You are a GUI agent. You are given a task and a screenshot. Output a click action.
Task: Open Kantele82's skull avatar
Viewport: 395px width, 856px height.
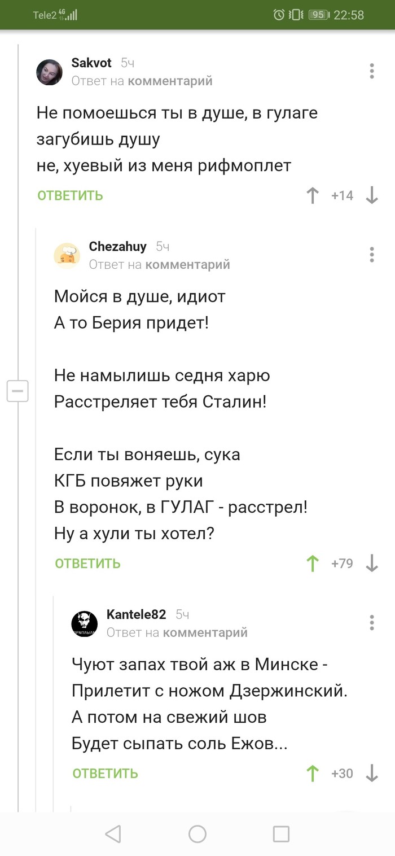[84, 623]
